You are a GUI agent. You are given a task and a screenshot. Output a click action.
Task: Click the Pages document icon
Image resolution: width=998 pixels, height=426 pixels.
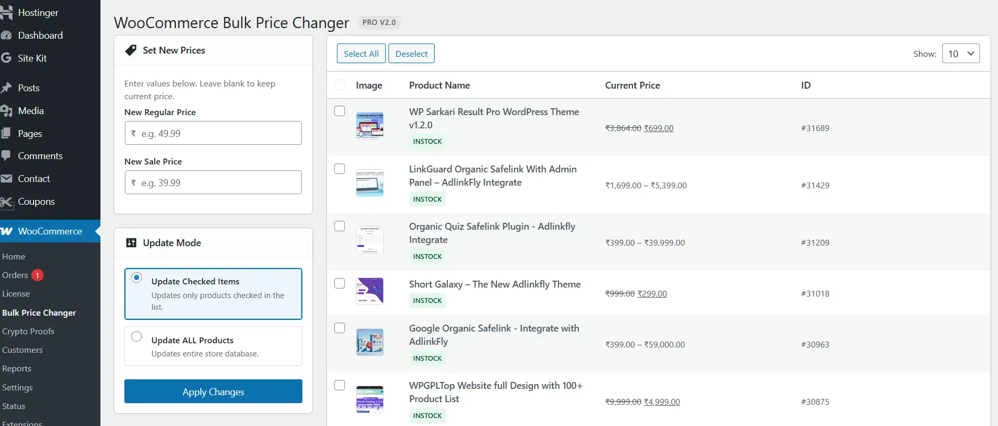tap(6, 133)
